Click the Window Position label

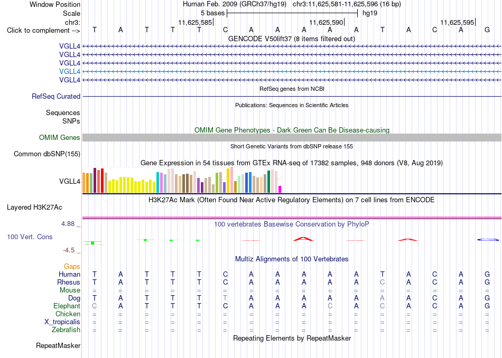[55, 4]
